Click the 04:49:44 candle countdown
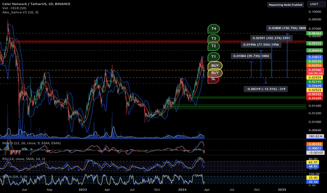Screen dimensions: 327x193 (x=315, y=73)
